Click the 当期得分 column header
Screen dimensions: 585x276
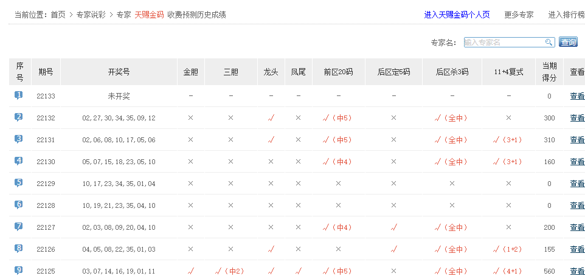[549, 72]
